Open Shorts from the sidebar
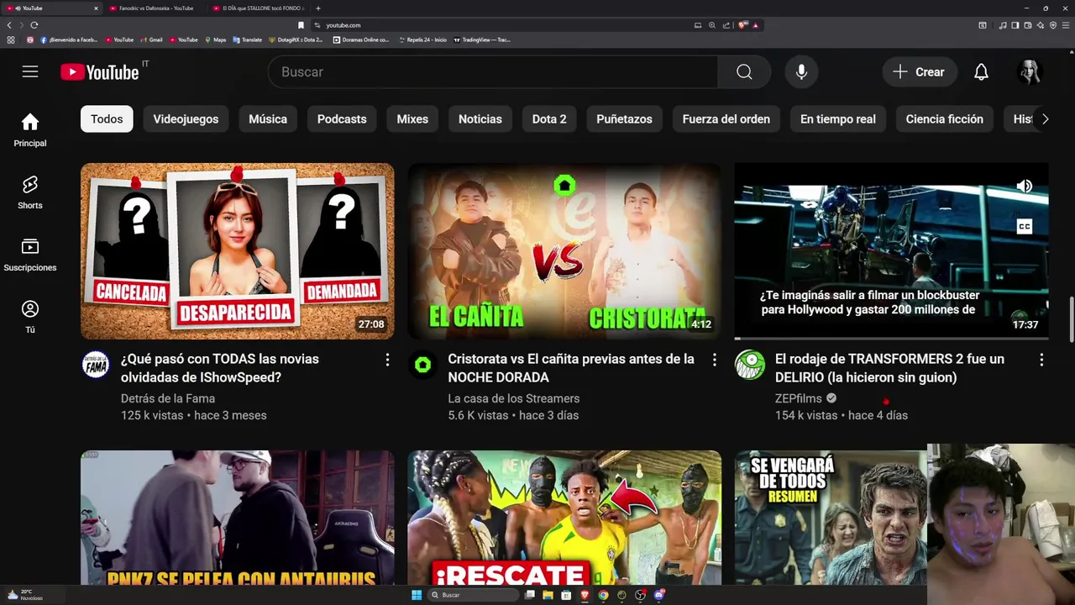The width and height of the screenshot is (1075, 605). [30, 192]
